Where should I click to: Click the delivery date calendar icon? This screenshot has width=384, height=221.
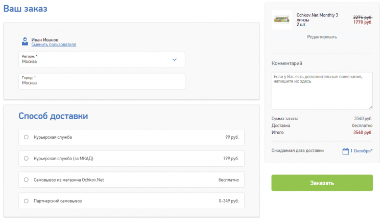point(346,151)
